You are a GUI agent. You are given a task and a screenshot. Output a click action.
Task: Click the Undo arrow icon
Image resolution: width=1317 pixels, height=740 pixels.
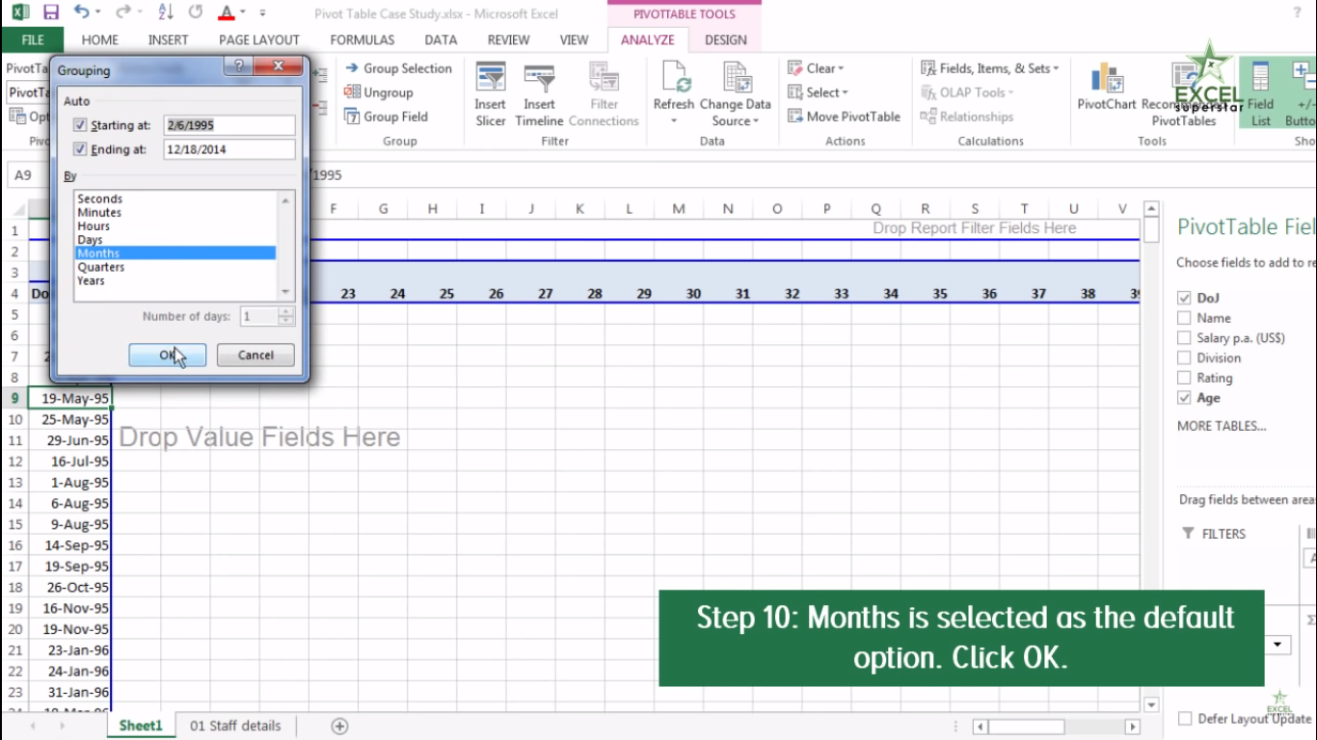(x=82, y=13)
